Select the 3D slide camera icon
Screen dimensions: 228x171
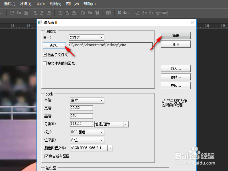click(158, 13)
